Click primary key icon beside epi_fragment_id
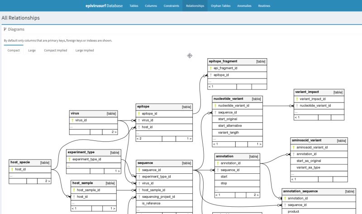The height and width of the screenshot is (214, 362). click(x=211, y=68)
